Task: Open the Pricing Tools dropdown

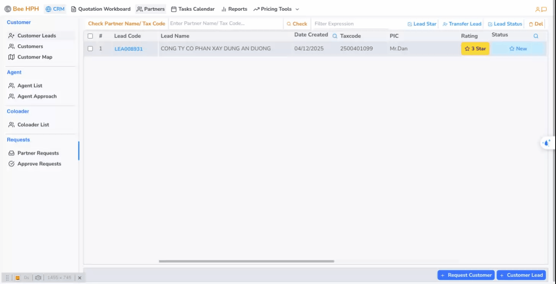Action: 276,9
